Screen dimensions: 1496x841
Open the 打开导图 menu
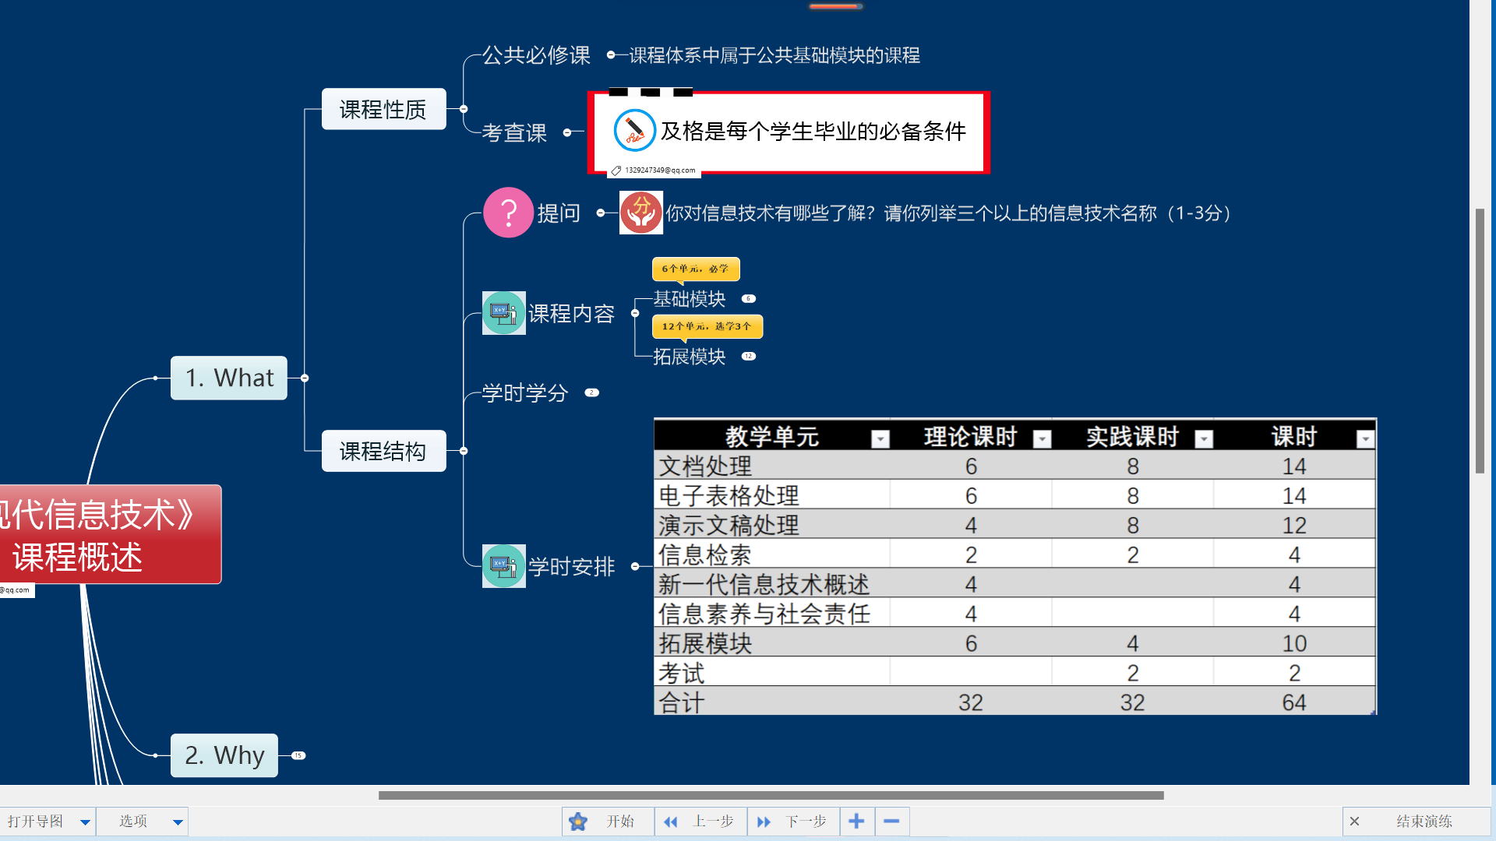[47, 822]
